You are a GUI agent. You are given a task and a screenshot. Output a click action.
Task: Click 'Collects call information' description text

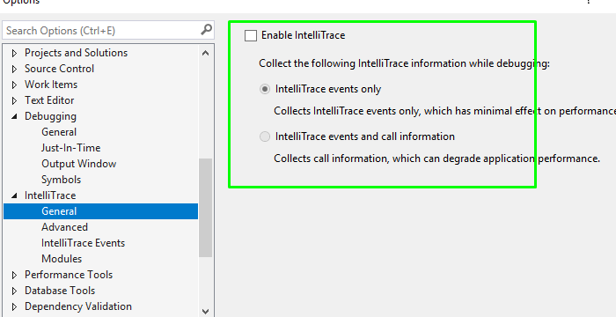pyautogui.click(x=436, y=158)
